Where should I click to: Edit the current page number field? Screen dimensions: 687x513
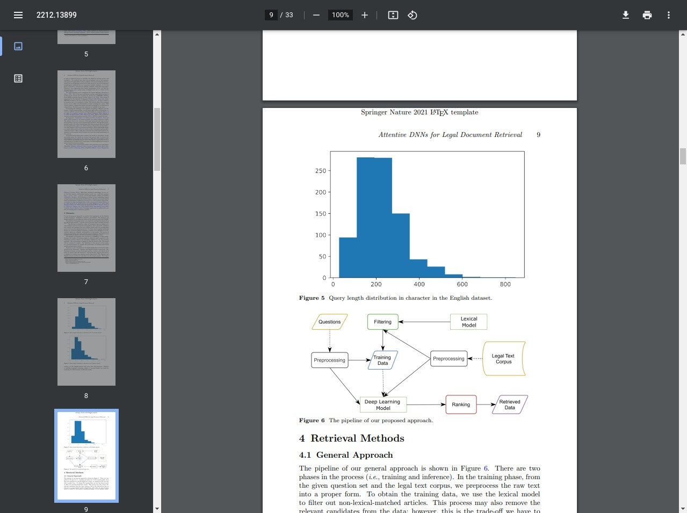tap(271, 15)
